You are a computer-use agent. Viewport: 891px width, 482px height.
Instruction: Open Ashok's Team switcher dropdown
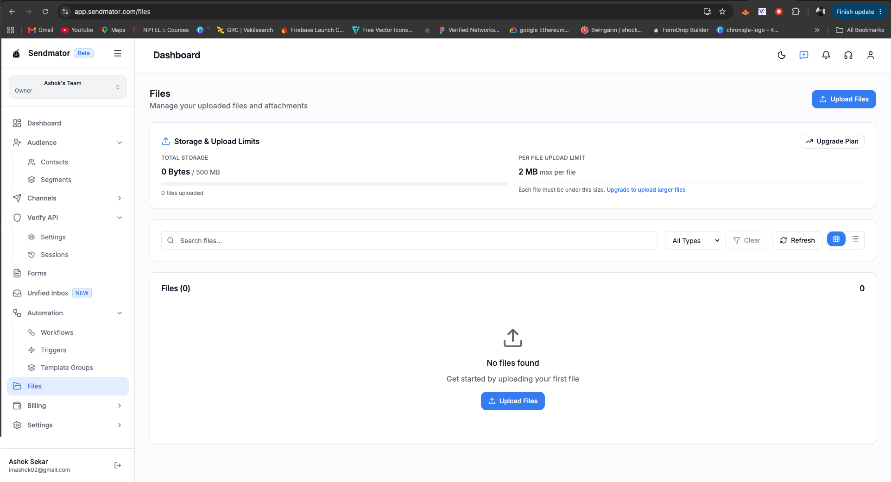point(68,87)
